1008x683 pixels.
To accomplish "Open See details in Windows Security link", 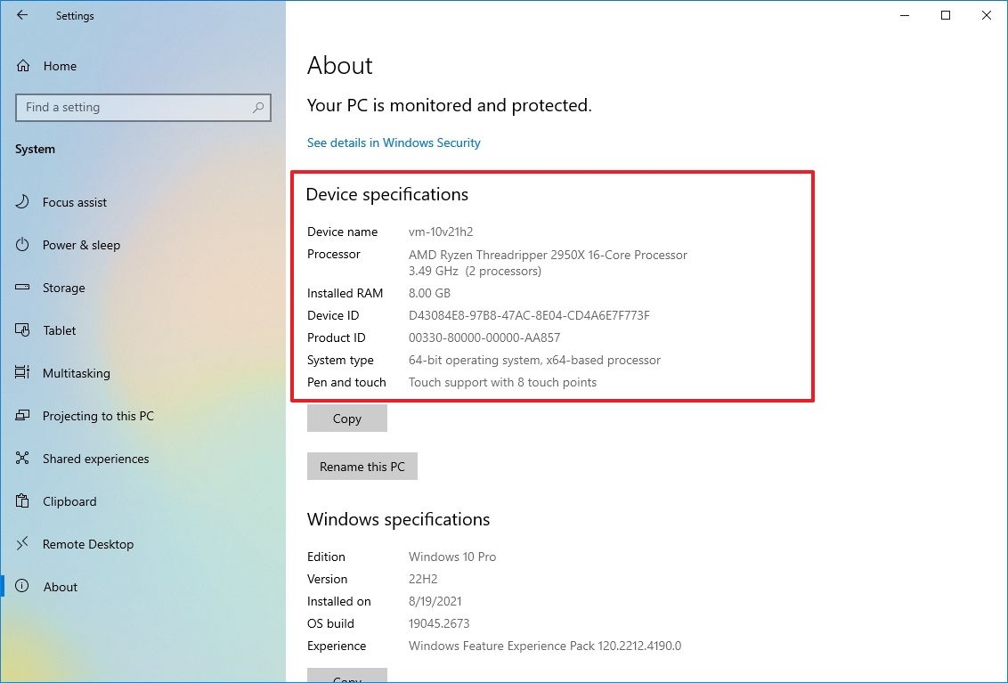I will 393,142.
